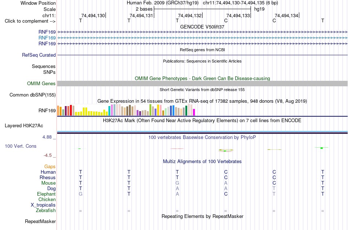Click the 'chr11:' ruler label
The image size is (348, 230).
pyautogui.click(x=49, y=15)
